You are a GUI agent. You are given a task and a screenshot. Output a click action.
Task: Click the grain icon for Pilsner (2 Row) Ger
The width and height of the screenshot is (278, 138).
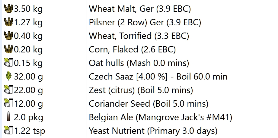click(8, 22)
